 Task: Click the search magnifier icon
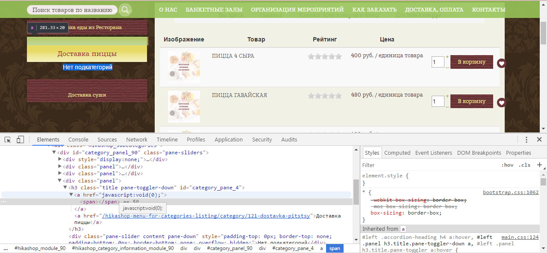125,10
